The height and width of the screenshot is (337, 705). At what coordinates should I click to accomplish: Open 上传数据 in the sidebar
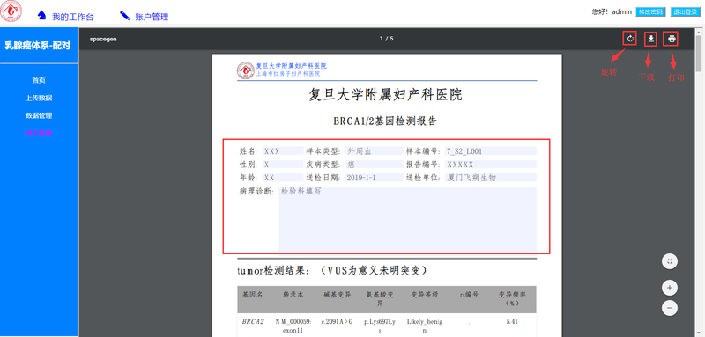(39, 98)
